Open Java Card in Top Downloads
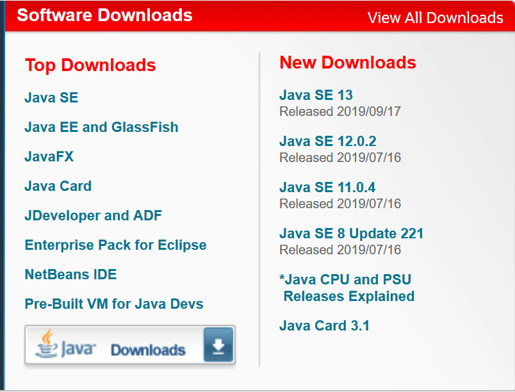Image resolution: width=515 pixels, height=392 pixels. [58, 186]
